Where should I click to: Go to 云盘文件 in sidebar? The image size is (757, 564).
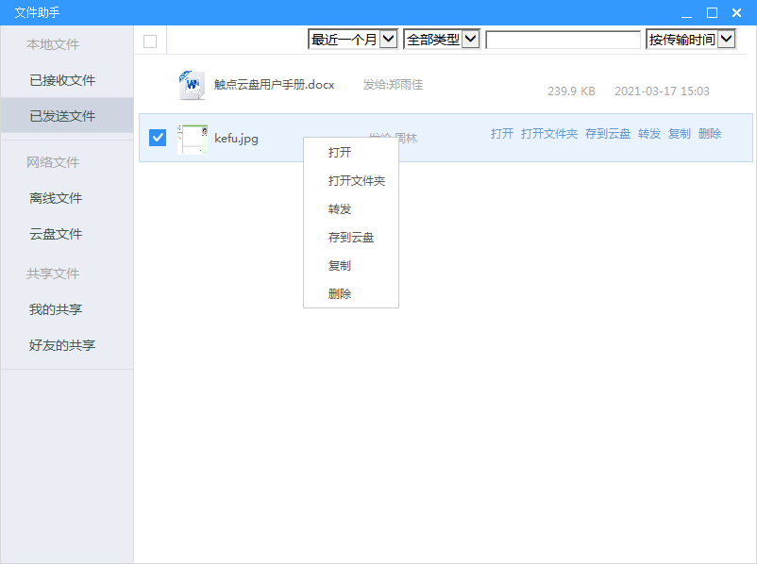[56, 234]
